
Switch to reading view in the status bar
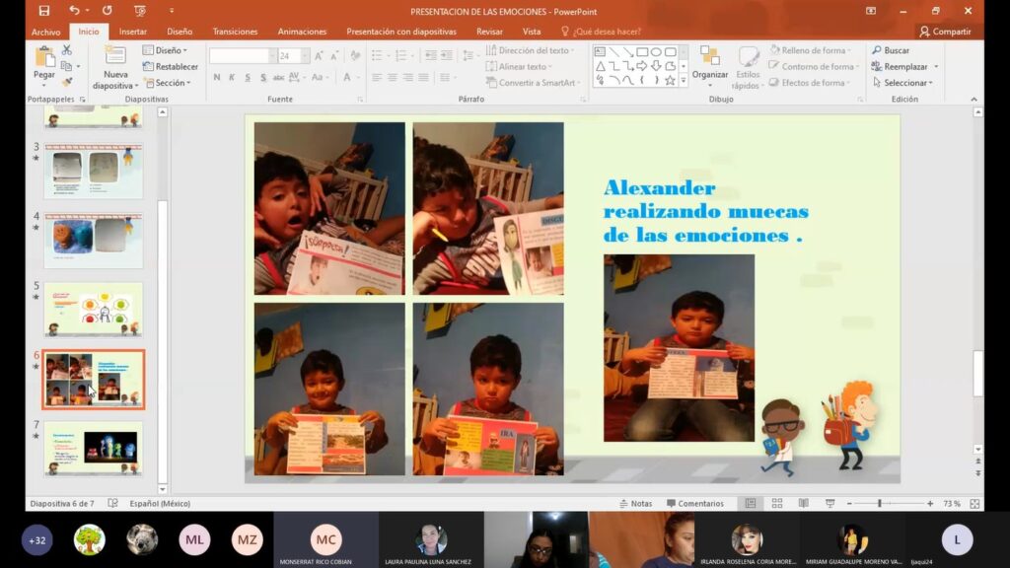point(803,504)
